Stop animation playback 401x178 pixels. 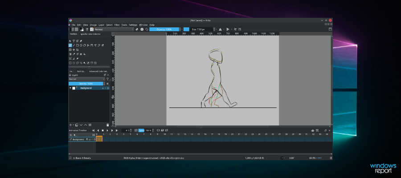(x=102, y=130)
